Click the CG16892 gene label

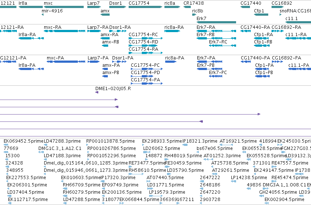(282, 3)
